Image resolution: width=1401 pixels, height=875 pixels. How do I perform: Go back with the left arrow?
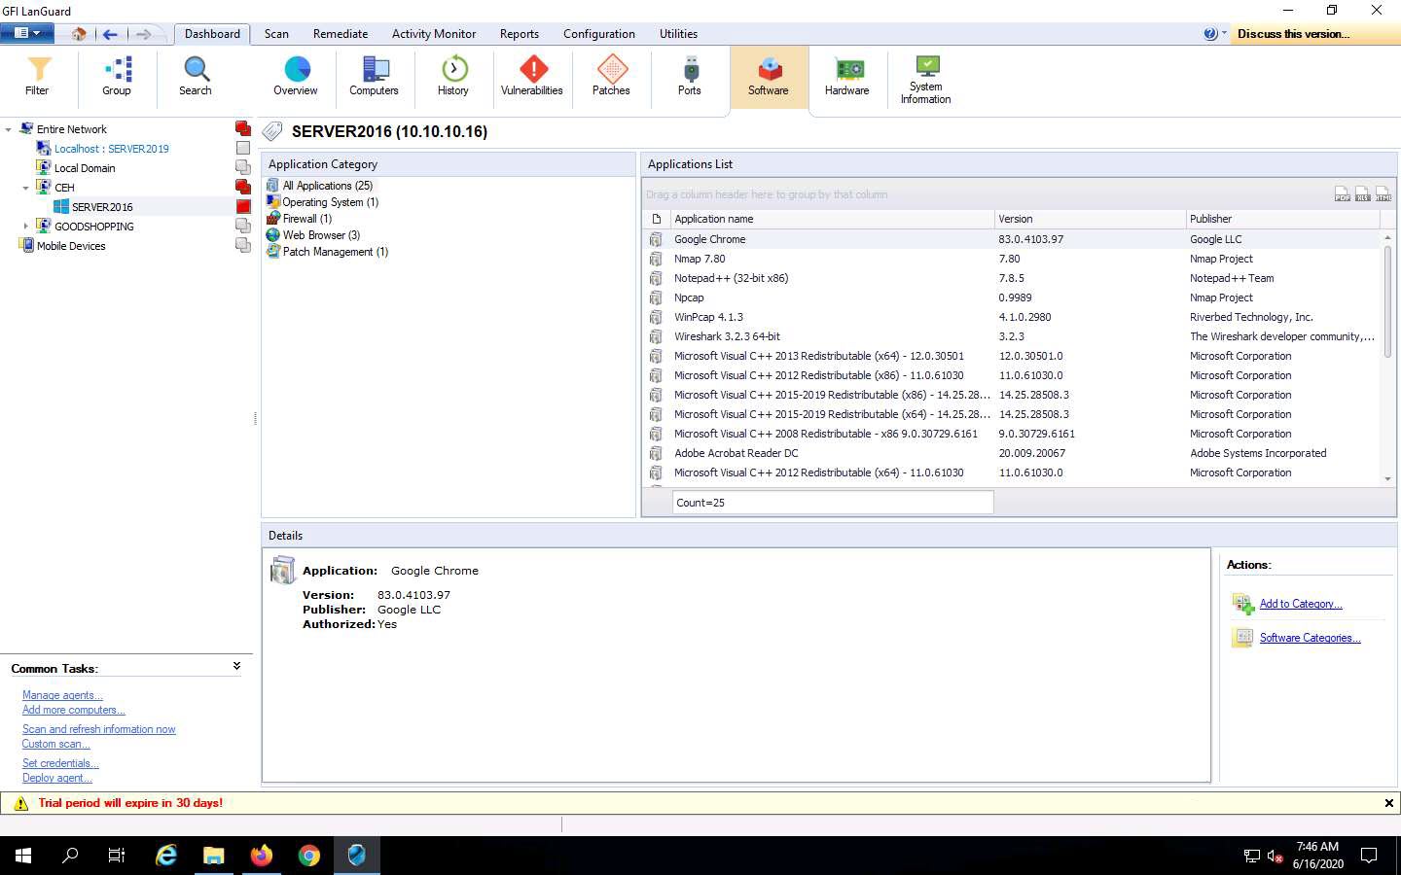pyautogui.click(x=110, y=34)
